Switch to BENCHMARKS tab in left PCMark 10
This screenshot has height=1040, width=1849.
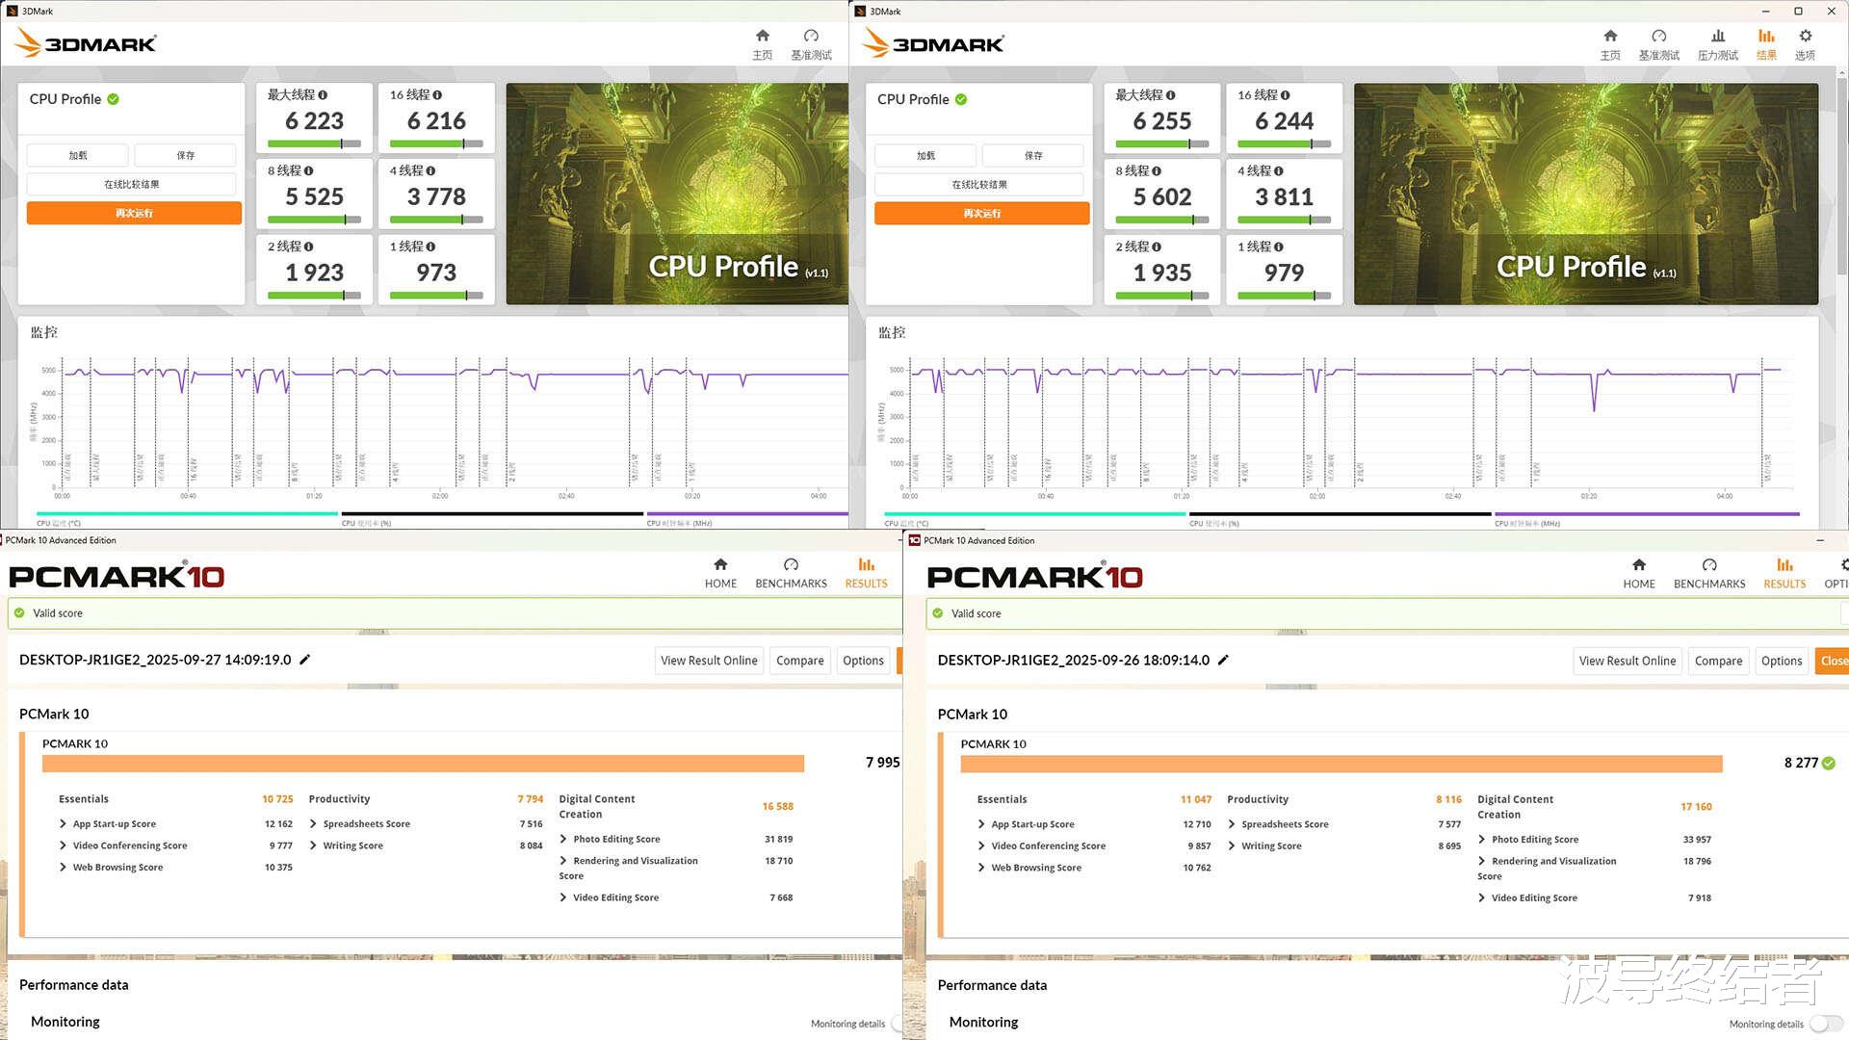click(x=791, y=573)
